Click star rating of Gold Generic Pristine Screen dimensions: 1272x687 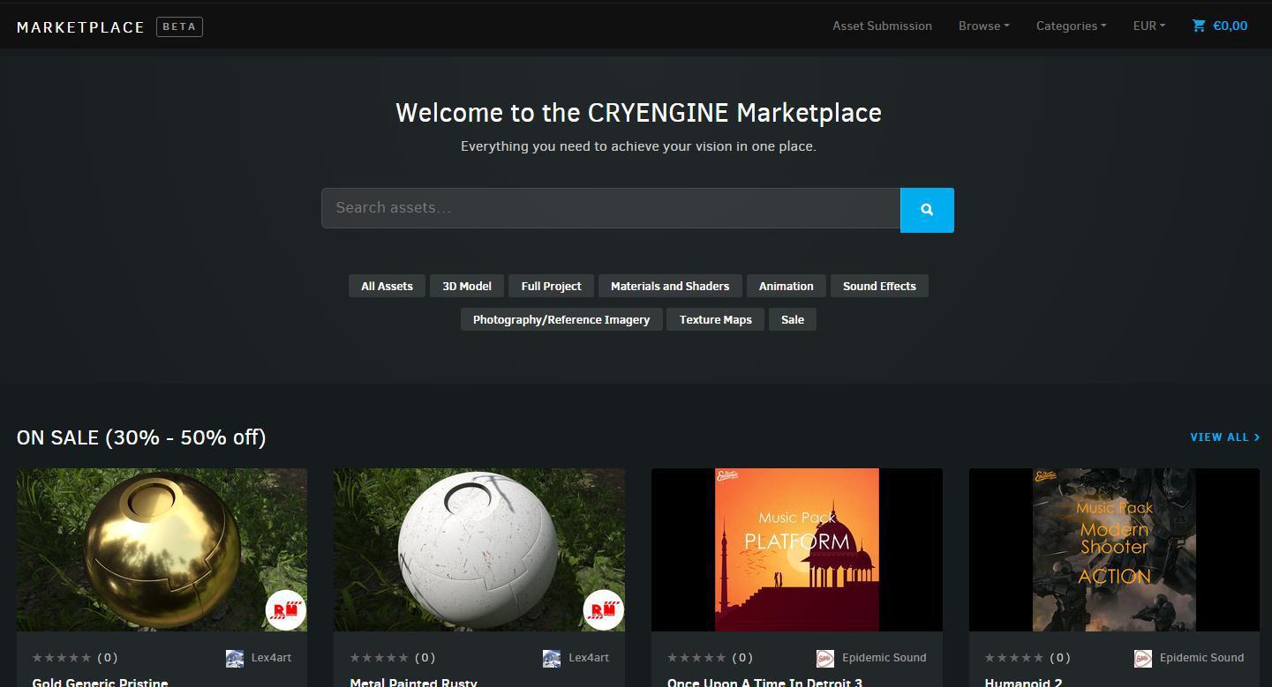pos(62,657)
